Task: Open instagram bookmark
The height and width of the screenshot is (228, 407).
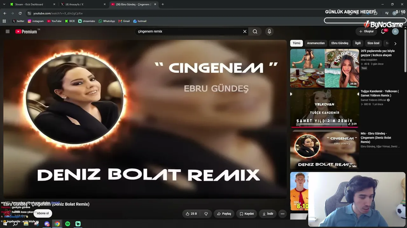Action: (x=36, y=21)
